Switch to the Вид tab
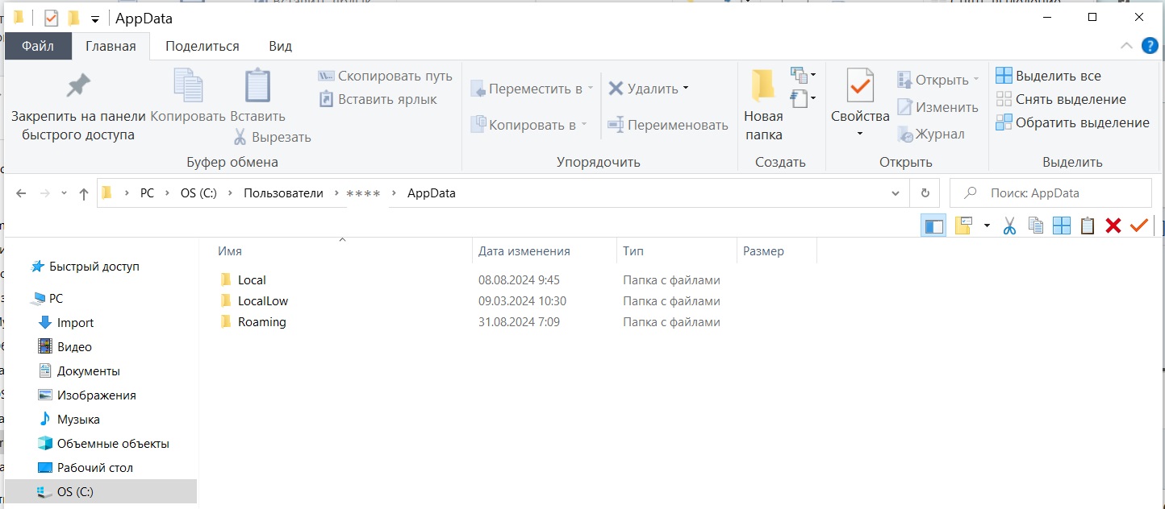 (280, 46)
